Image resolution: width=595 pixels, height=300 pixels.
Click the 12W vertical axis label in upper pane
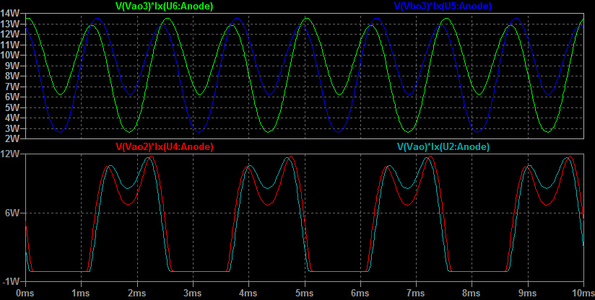(x=9, y=35)
